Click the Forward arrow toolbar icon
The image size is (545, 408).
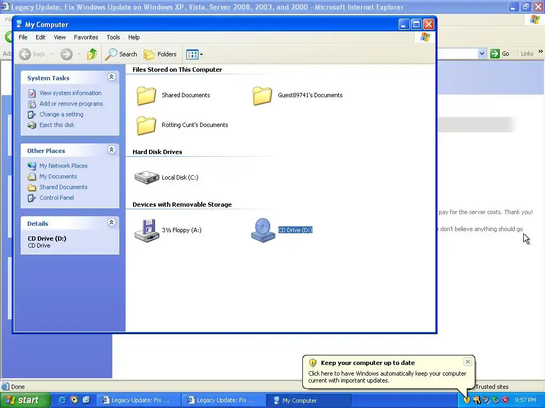[67, 54]
